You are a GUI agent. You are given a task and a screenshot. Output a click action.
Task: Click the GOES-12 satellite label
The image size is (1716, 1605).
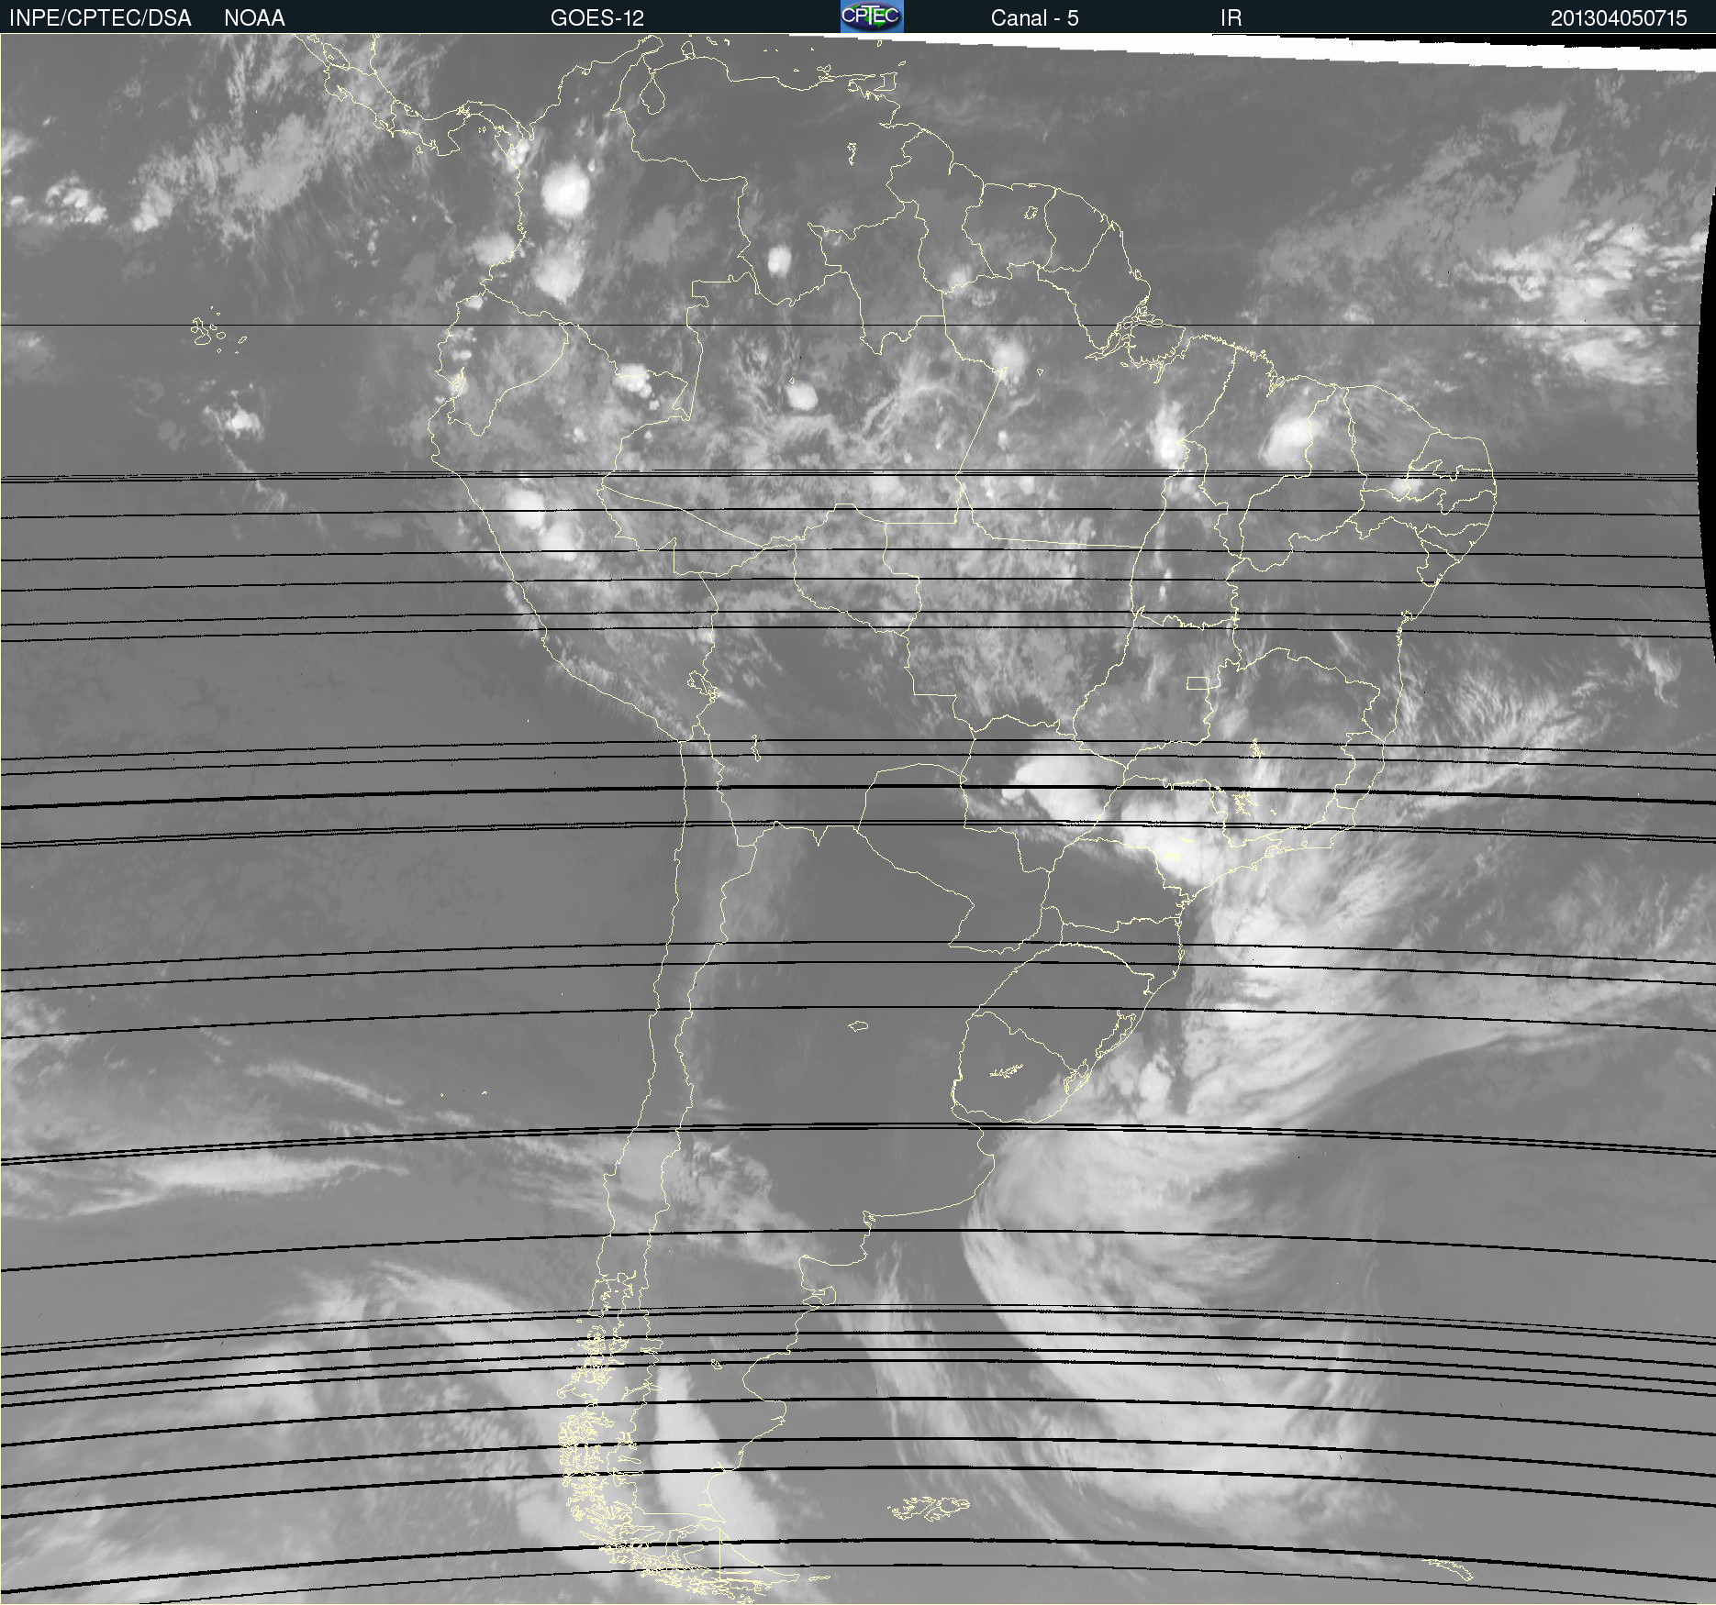(597, 18)
